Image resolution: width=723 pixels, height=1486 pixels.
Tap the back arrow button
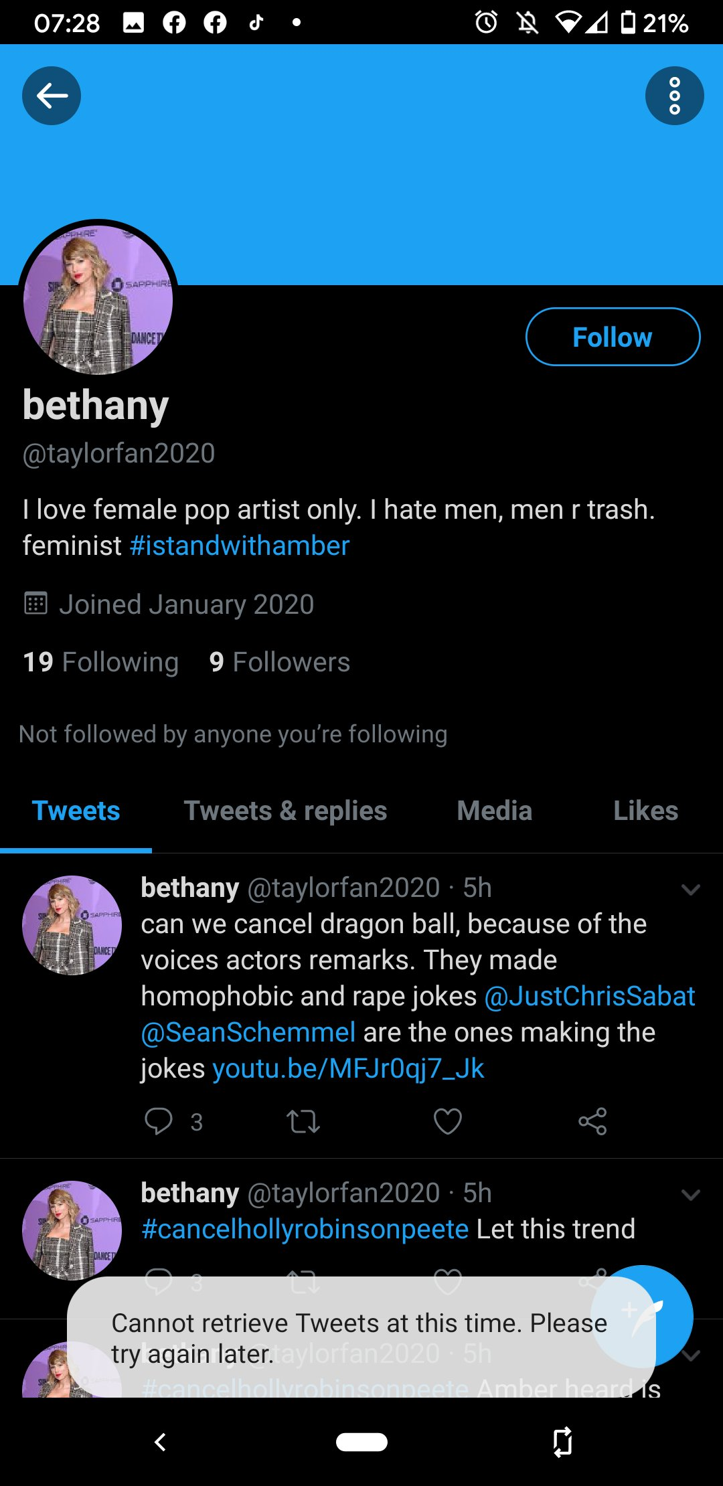click(x=52, y=96)
